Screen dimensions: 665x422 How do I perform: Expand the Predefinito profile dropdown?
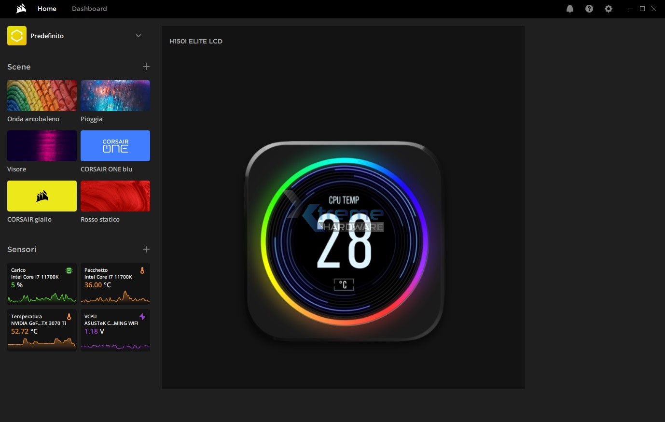139,36
